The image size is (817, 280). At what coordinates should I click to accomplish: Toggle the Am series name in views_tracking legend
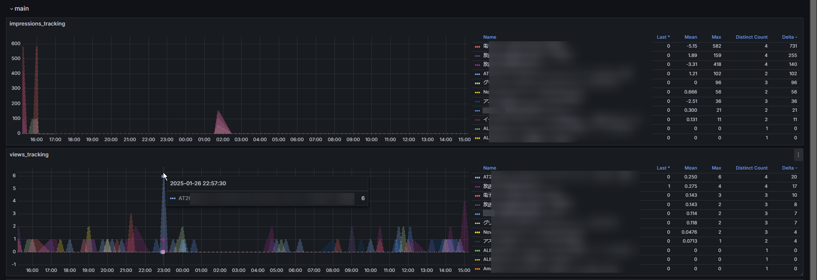487,269
